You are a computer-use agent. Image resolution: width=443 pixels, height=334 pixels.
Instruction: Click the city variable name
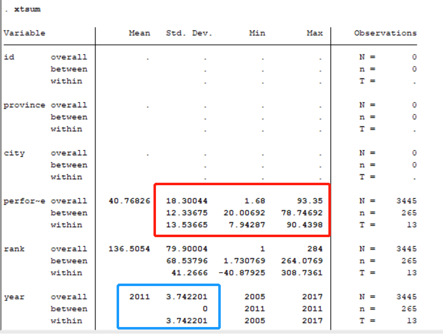pos(14,153)
